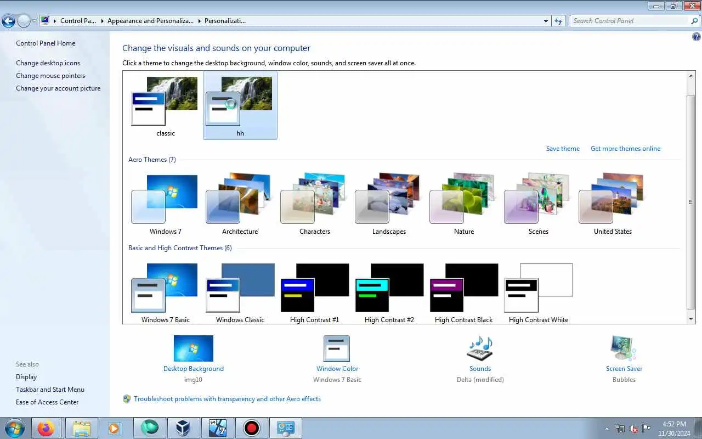Click the Back navigation button
The width and height of the screenshot is (702, 439).
(x=8, y=21)
